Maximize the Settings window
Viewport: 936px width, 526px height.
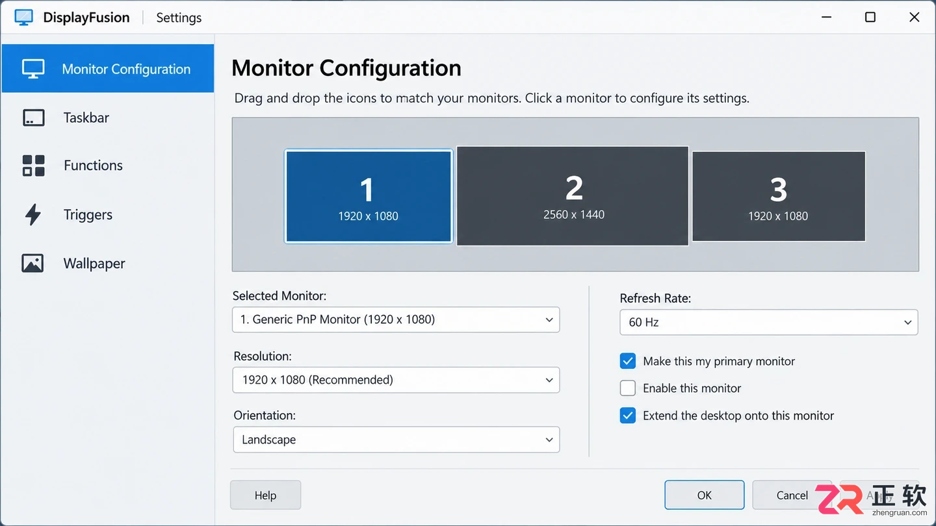[870, 18]
